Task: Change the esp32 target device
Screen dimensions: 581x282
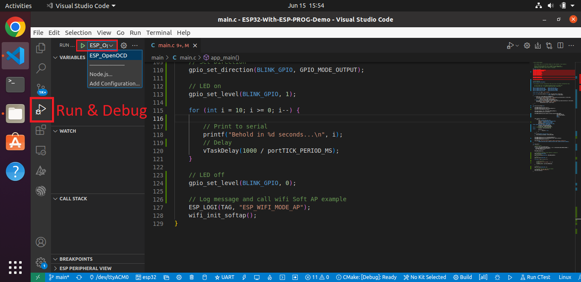Action: click(146, 277)
